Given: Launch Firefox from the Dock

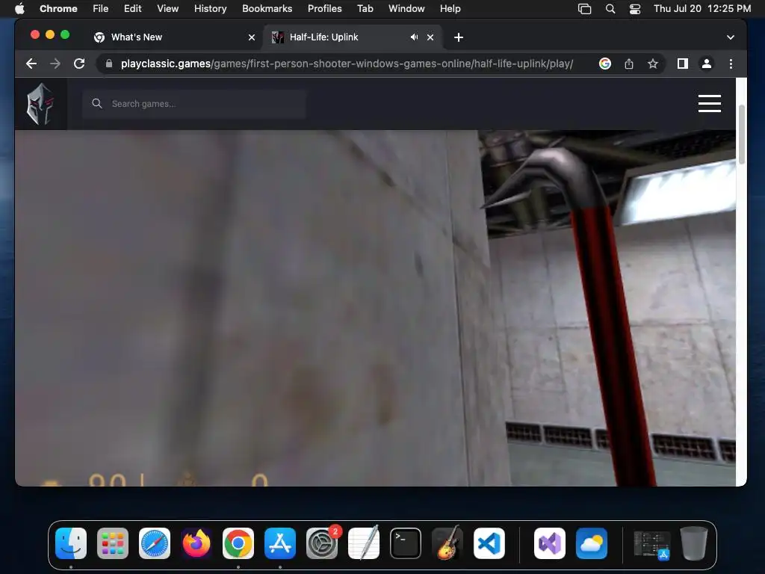Looking at the screenshot, I should (x=196, y=543).
